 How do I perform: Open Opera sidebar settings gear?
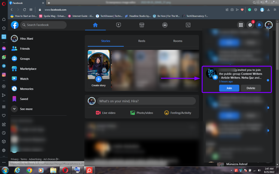[4, 150]
